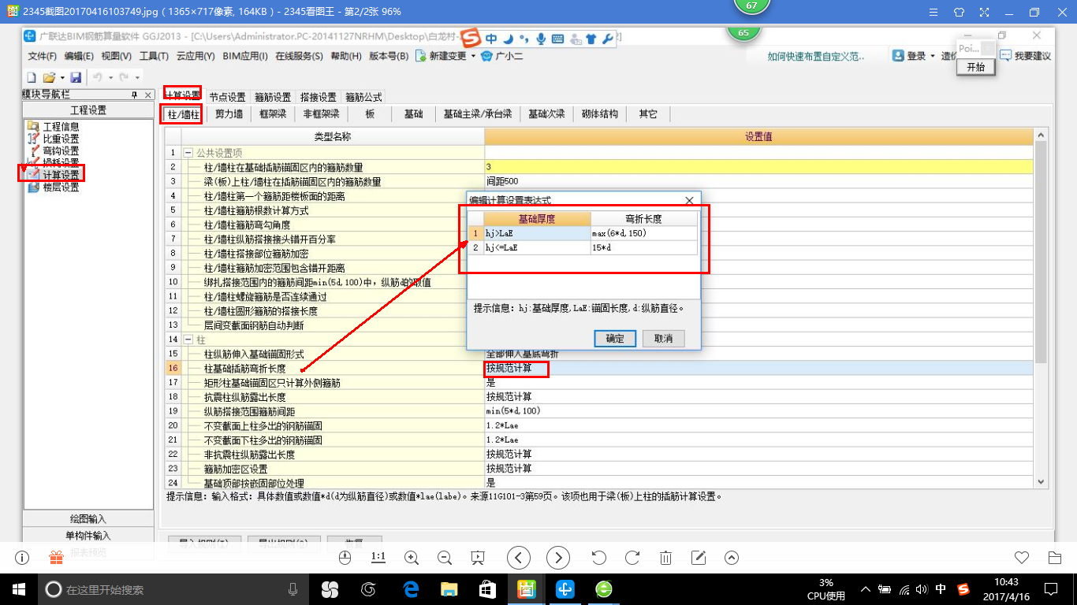Open the 帮助(H) menu
The image size is (1077, 605).
click(x=346, y=56)
